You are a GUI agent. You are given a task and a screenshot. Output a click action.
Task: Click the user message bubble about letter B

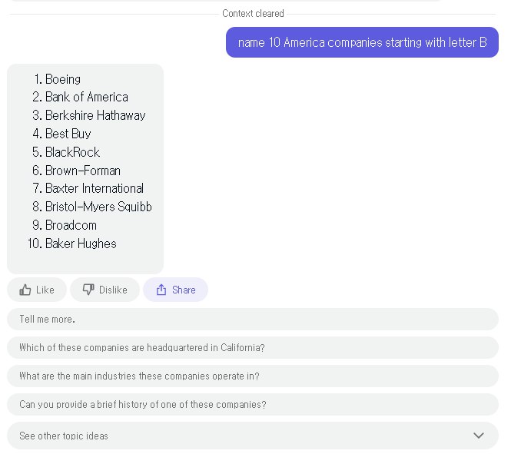coord(362,42)
